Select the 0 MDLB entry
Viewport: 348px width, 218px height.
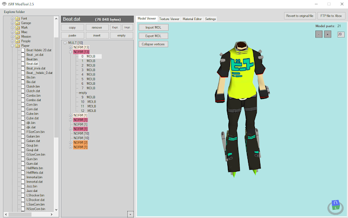tap(90, 57)
